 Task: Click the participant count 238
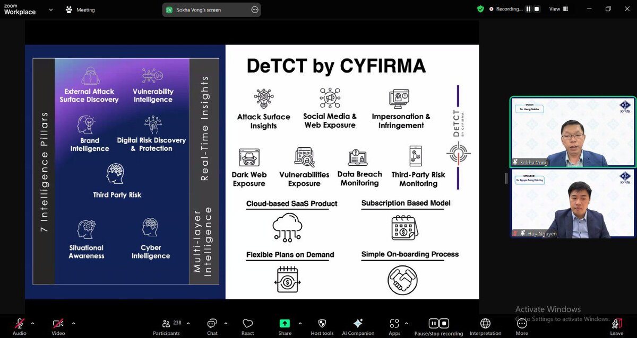click(177, 323)
